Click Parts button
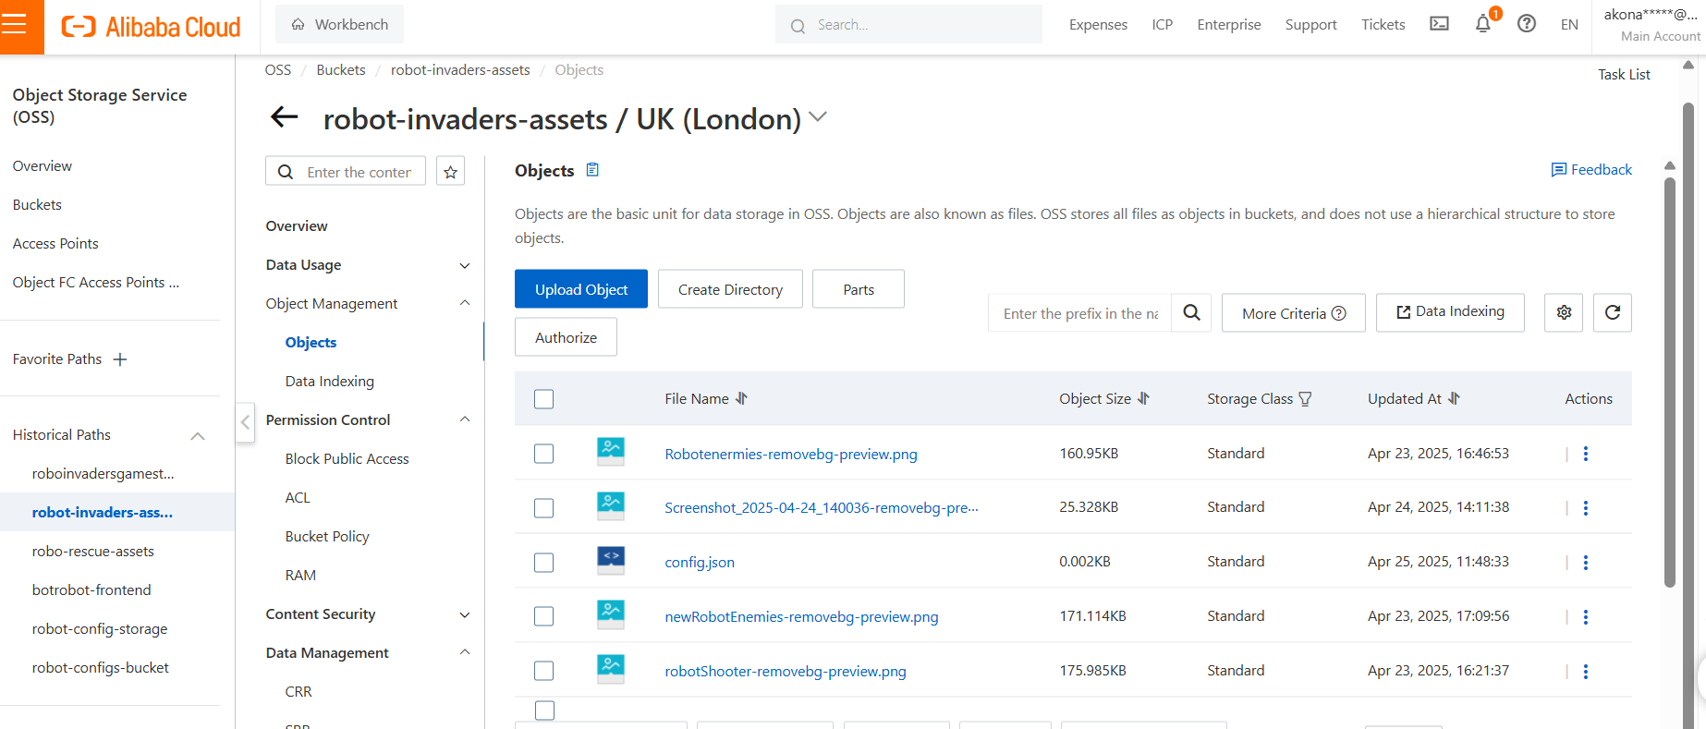The width and height of the screenshot is (1706, 729). click(859, 289)
